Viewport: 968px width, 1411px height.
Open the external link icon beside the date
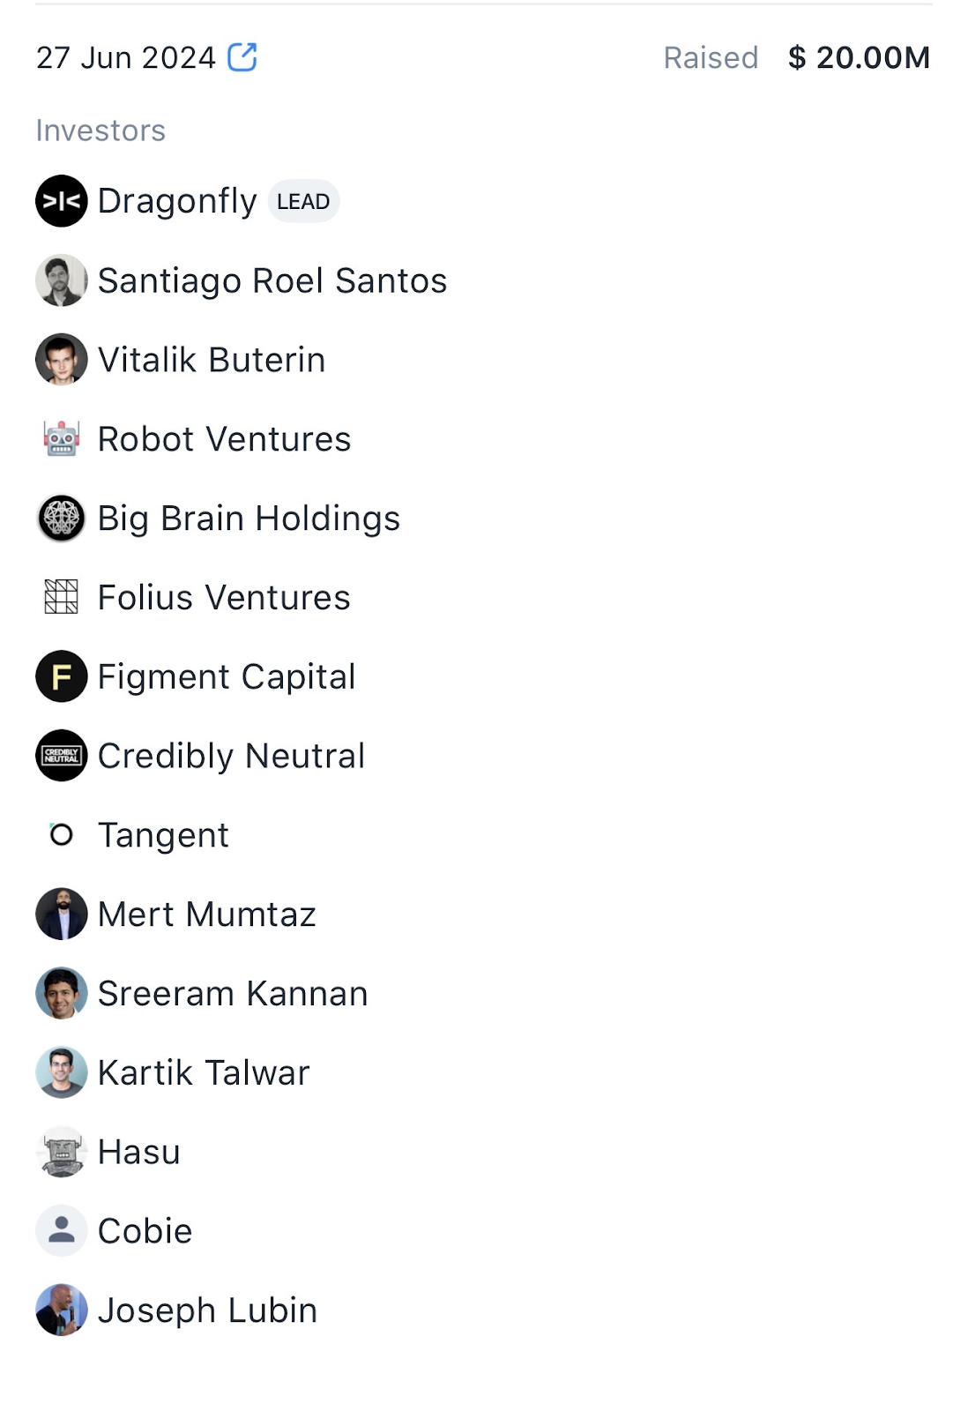pyautogui.click(x=242, y=57)
